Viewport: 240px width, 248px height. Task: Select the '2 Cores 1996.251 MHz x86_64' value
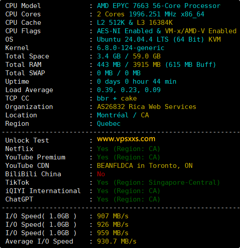click(151, 14)
